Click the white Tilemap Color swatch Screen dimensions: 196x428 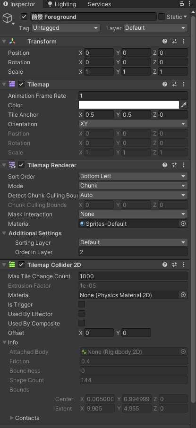point(129,105)
